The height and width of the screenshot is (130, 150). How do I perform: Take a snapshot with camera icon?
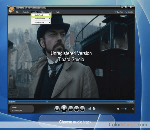tap(90, 109)
